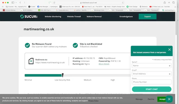
Task: Expand the sidebar dropdown chevron
Action: 16,3
